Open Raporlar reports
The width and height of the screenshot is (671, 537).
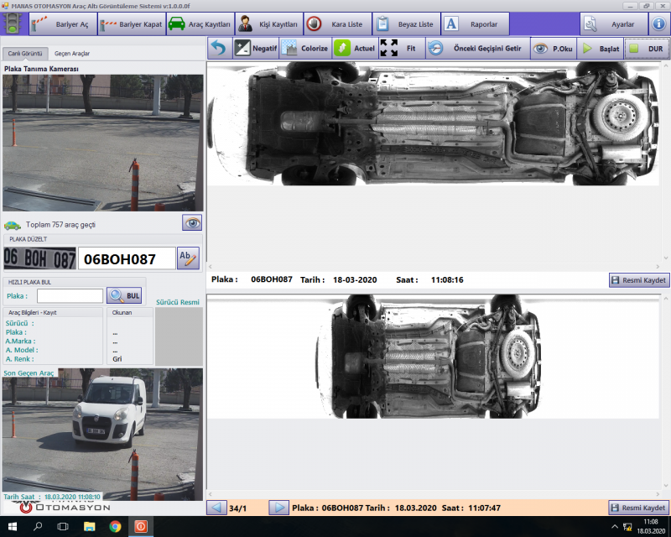pyautogui.click(x=475, y=24)
